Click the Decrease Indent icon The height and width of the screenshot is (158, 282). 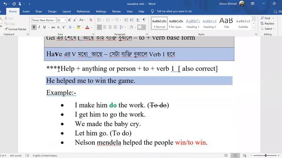click(126, 20)
